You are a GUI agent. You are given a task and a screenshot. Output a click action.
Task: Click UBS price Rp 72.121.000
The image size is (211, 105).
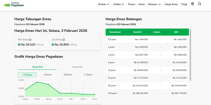[x=180, y=78]
